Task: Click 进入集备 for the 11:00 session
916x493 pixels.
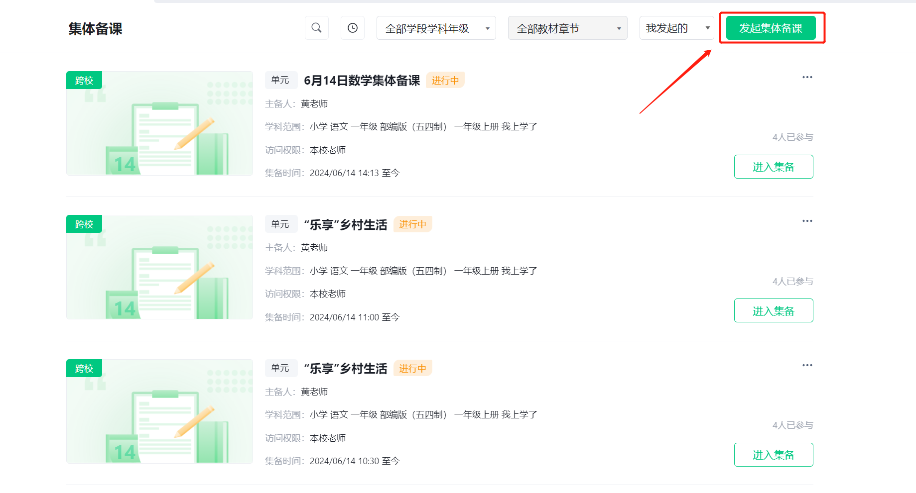Action: (x=774, y=311)
